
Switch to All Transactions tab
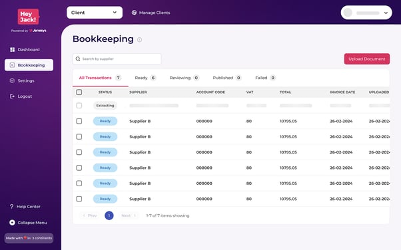[100, 78]
